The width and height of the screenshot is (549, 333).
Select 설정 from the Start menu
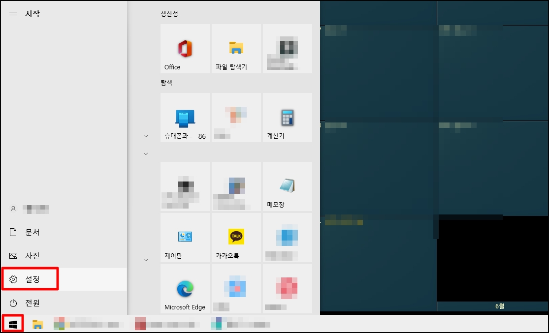coord(30,279)
